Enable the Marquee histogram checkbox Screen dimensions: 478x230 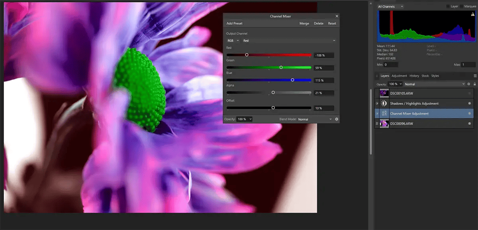pyautogui.click(x=461, y=6)
